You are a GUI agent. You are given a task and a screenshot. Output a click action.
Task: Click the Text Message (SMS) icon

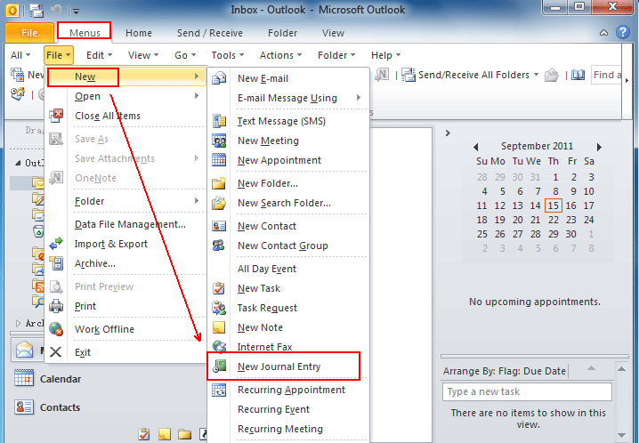tap(219, 121)
